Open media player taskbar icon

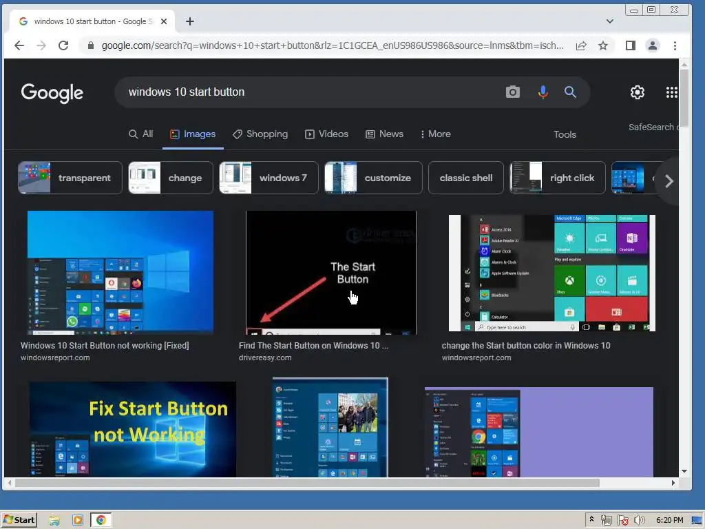pyautogui.click(x=78, y=521)
